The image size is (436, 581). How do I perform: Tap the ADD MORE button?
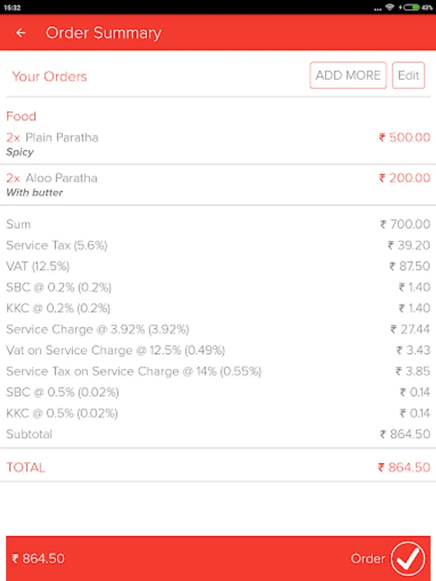point(348,76)
